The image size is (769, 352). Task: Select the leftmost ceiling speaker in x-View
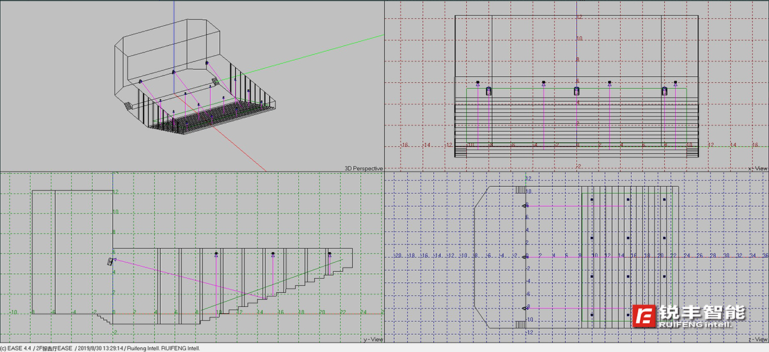pos(478,83)
